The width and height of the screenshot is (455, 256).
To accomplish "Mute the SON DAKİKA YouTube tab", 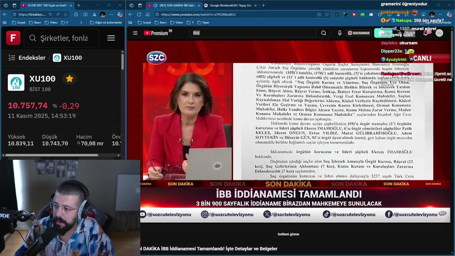I will [x=155, y=5].
